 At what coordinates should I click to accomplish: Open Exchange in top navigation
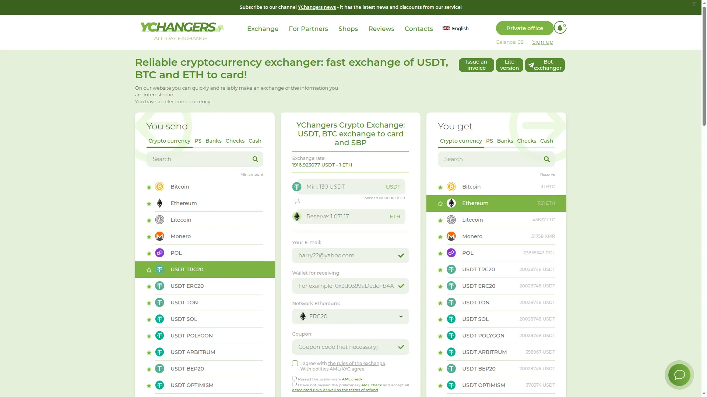point(263,29)
